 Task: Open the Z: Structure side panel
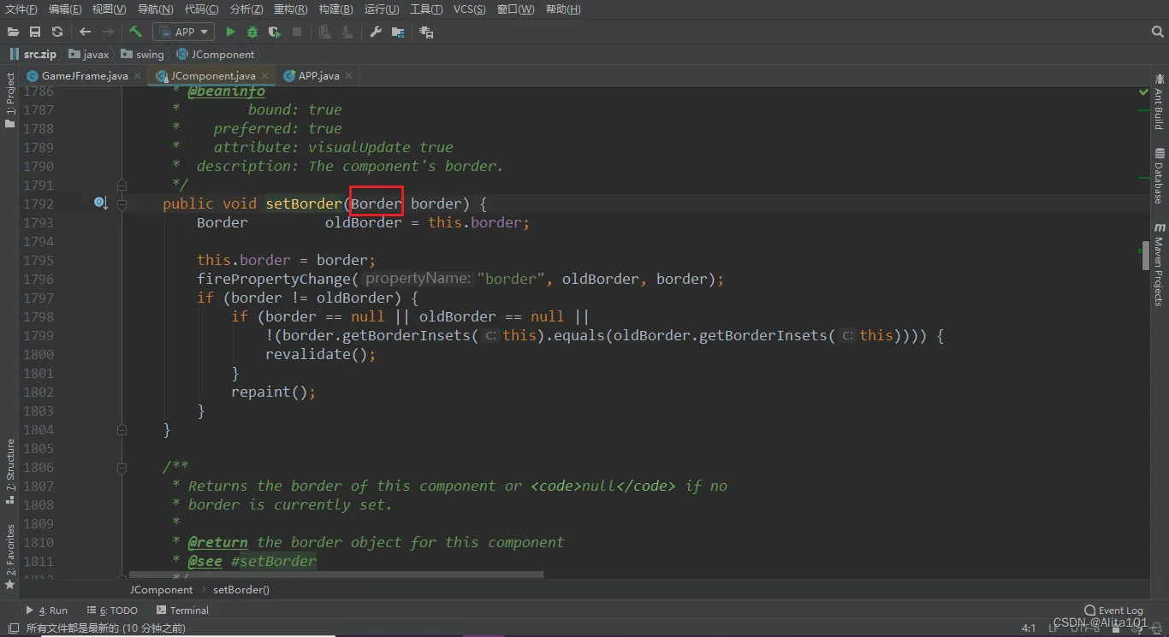(10, 472)
